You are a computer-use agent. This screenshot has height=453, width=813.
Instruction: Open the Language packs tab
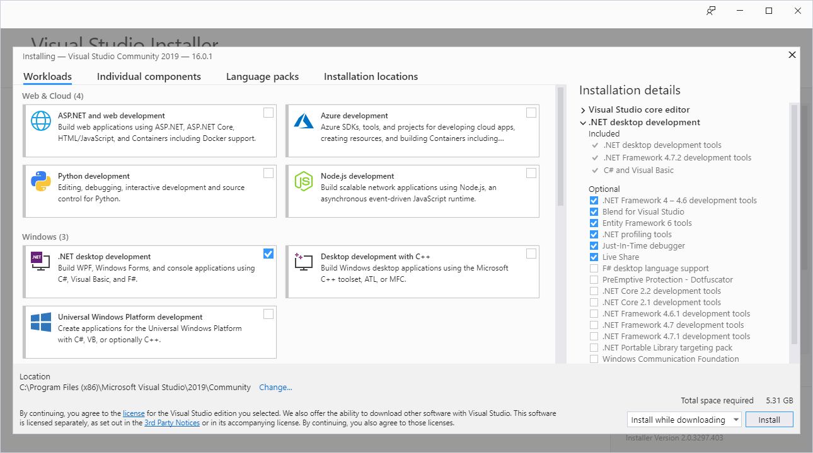[x=262, y=76]
